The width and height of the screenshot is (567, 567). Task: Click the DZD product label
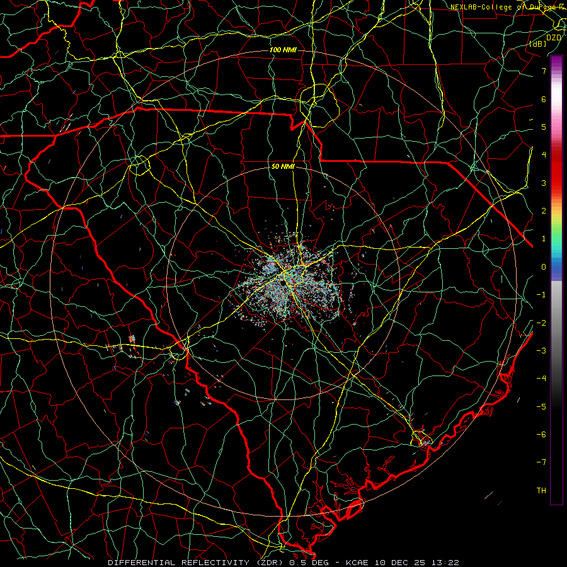click(553, 38)
